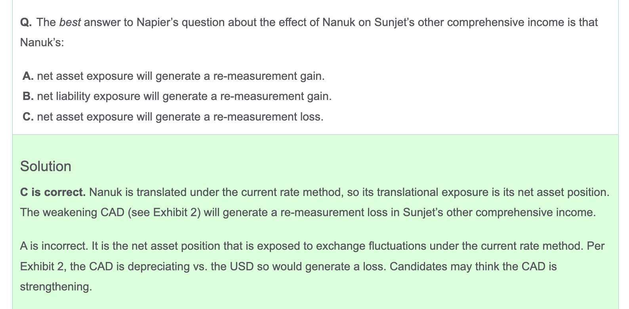Click the word 'Nanuk's:' ending the question
Image resolution: width=629 pixels, height=309 pixels.
pyautogui.click(x=42, y=42)
